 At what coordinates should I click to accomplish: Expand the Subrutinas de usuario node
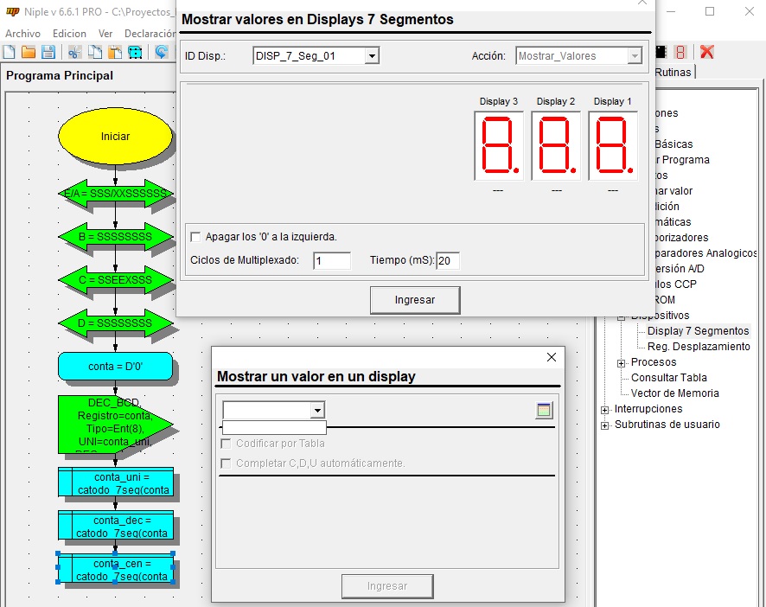click(x=605, y=425)
